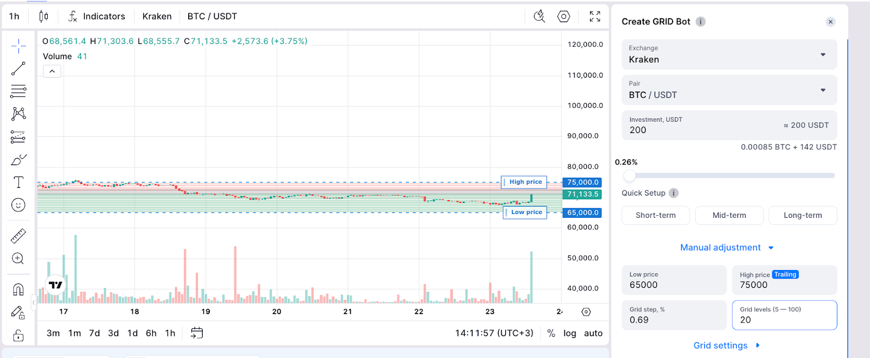
Task: Toggle stay in drawing mode
Action: [x=18, y=312]
